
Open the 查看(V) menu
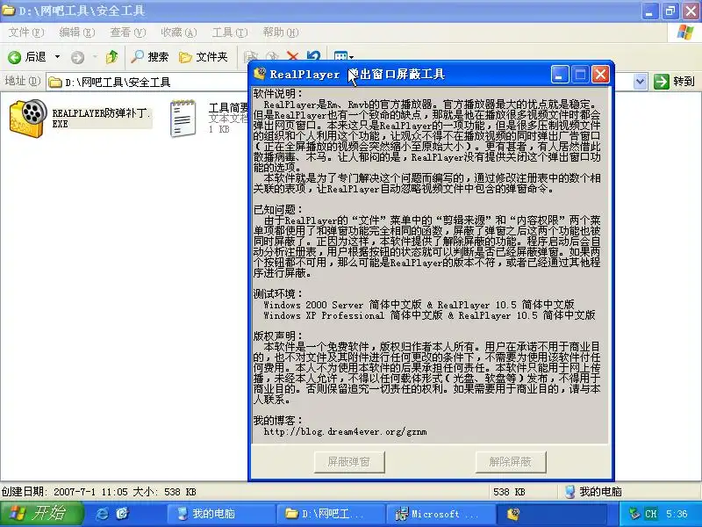[x=128, y=32]
